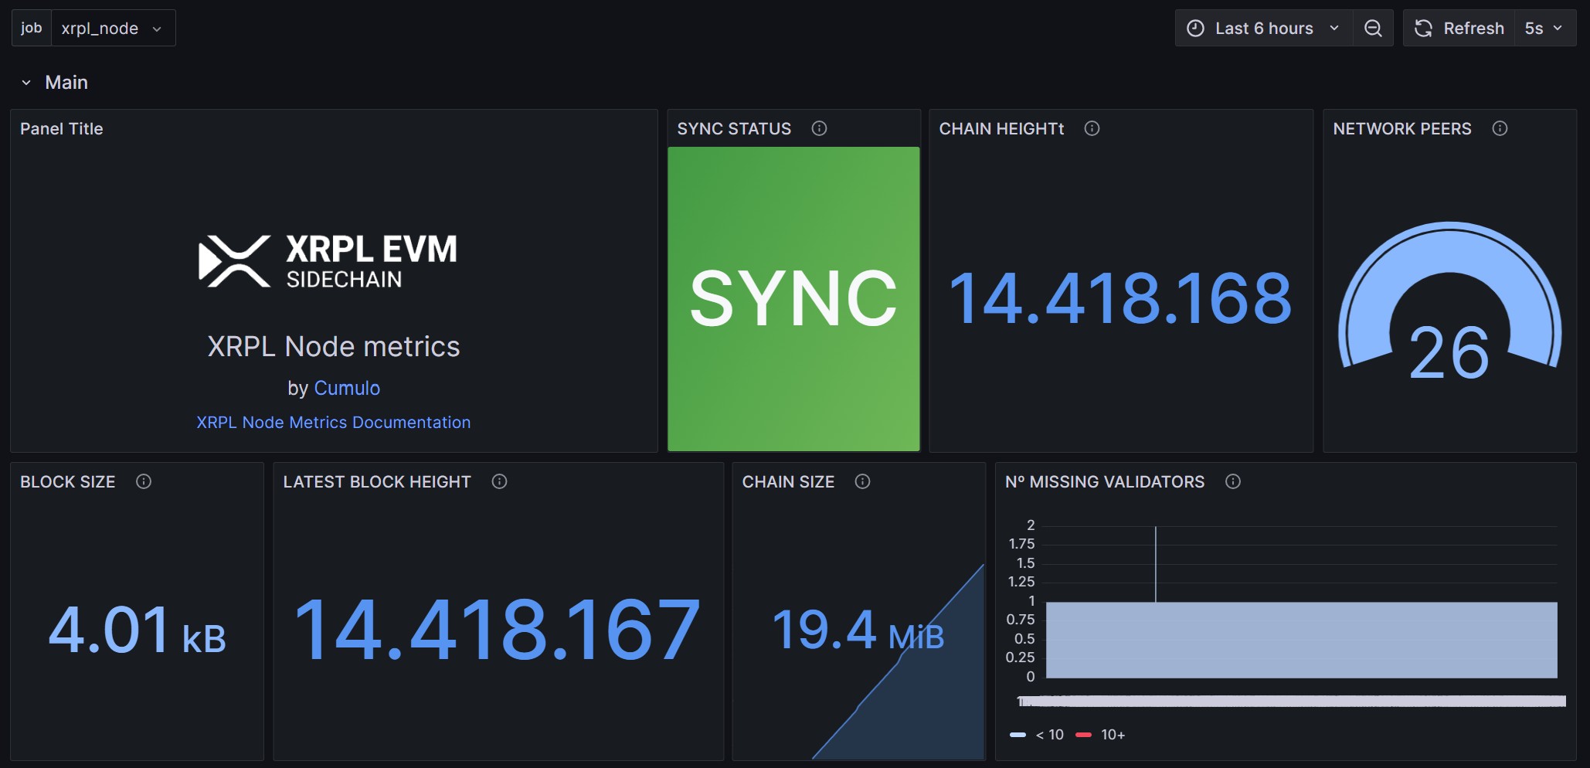
Task: Click the chain height value 14.418.168
Action: pyautogui.click(x=1120, y=299)
